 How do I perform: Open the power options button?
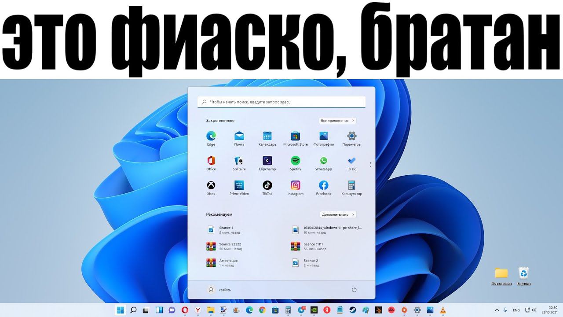pos(354,290)
